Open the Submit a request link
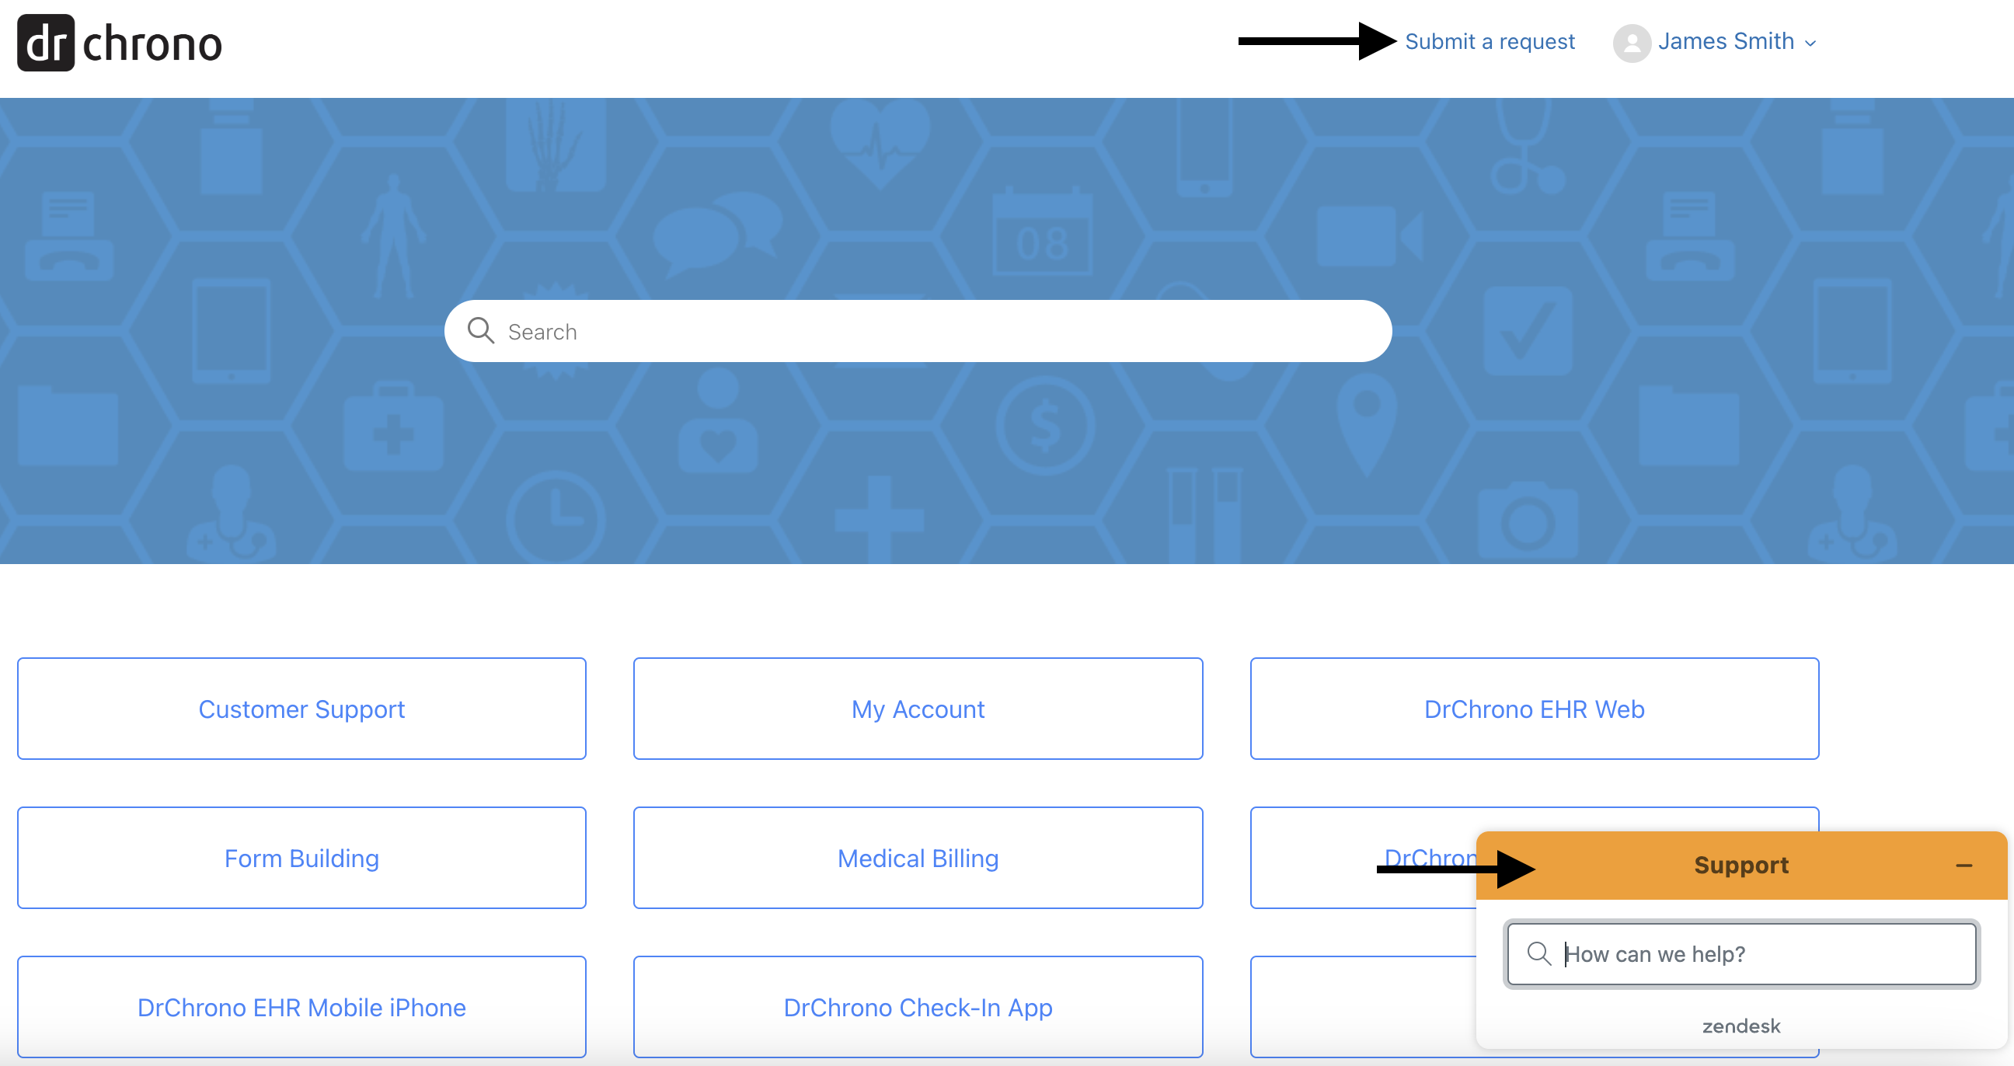2014x1066 pixels. [x=1490, y=41]
